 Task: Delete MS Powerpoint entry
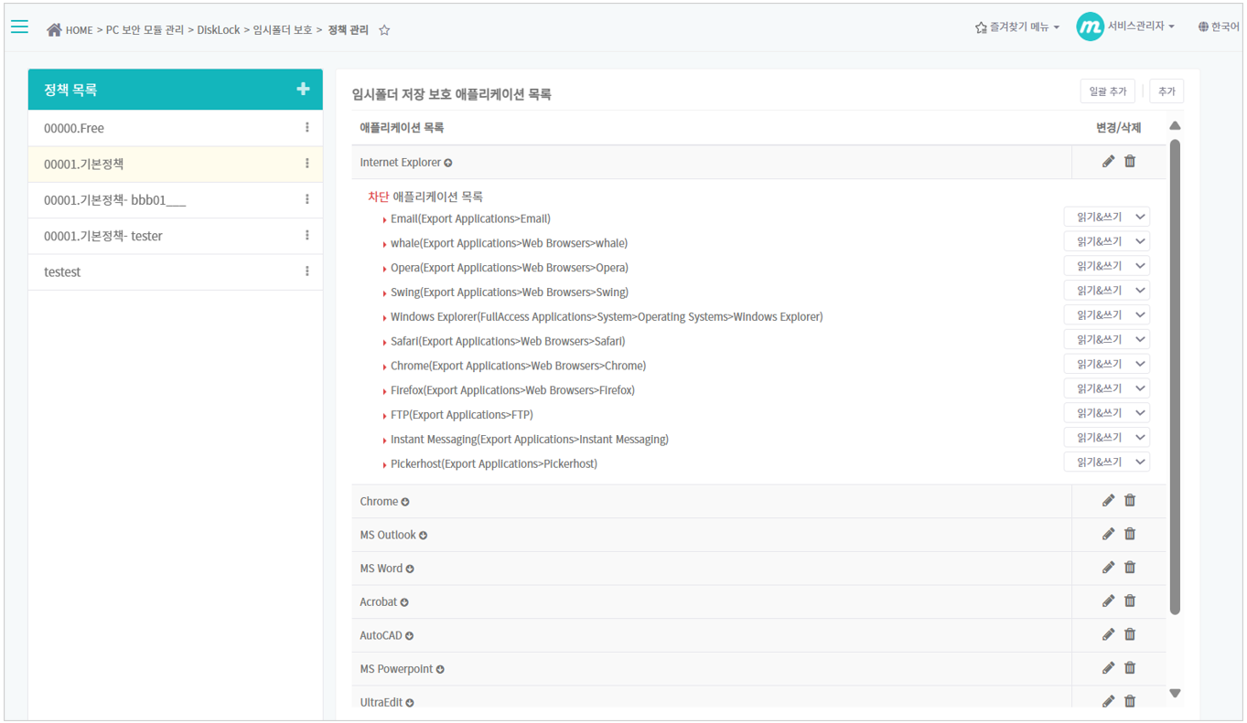tap(1130, 668)
